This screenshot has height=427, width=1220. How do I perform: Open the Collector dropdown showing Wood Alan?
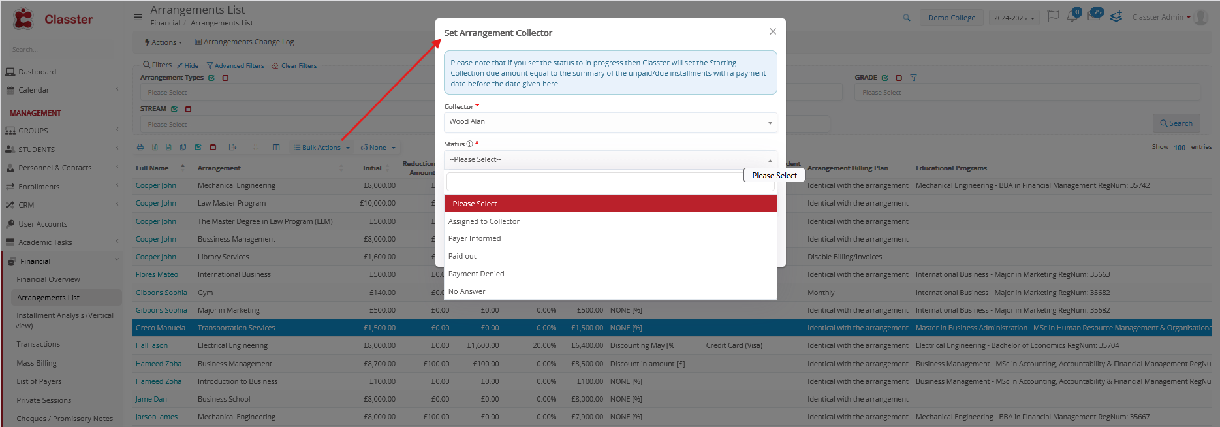click(x=610, y=122)
